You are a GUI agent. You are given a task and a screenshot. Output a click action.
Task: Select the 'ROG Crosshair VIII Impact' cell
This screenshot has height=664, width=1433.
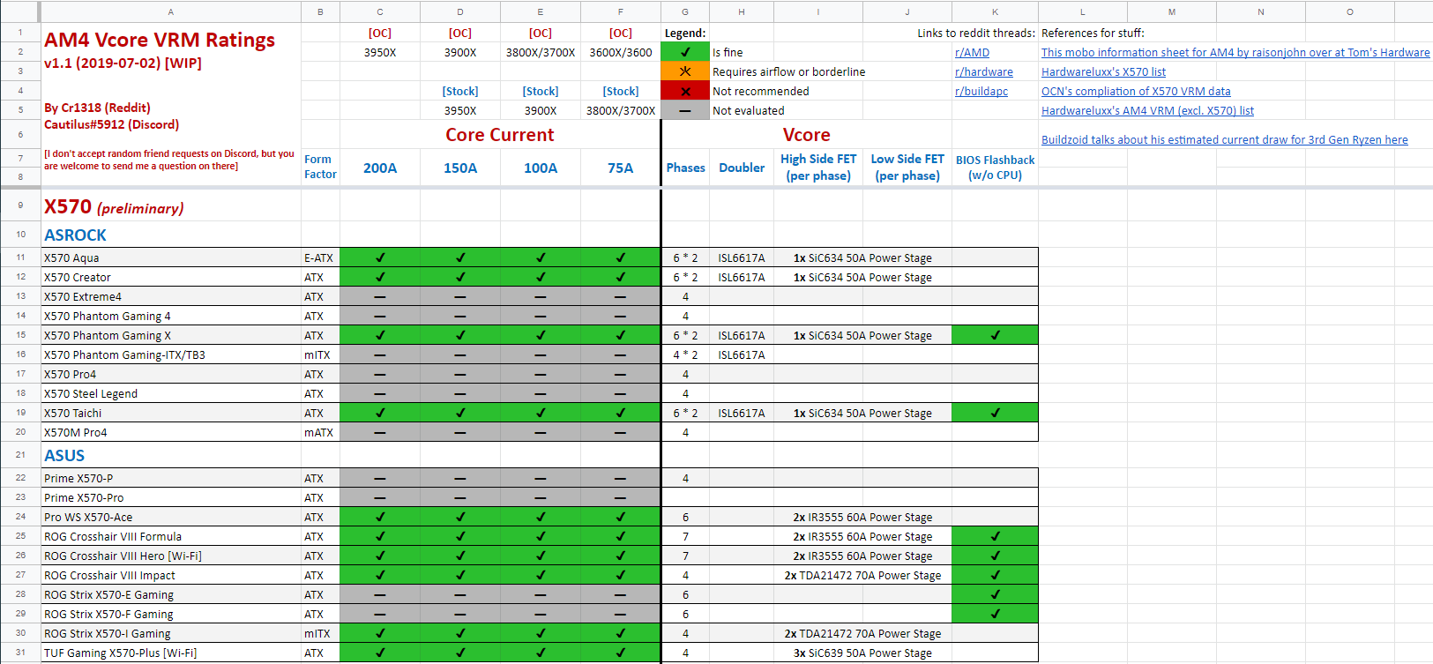pos(171,575)
